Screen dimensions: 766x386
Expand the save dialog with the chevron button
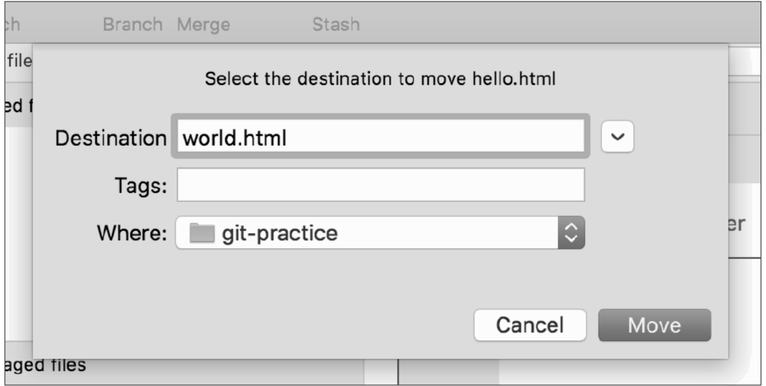click(x=618, y=137)
